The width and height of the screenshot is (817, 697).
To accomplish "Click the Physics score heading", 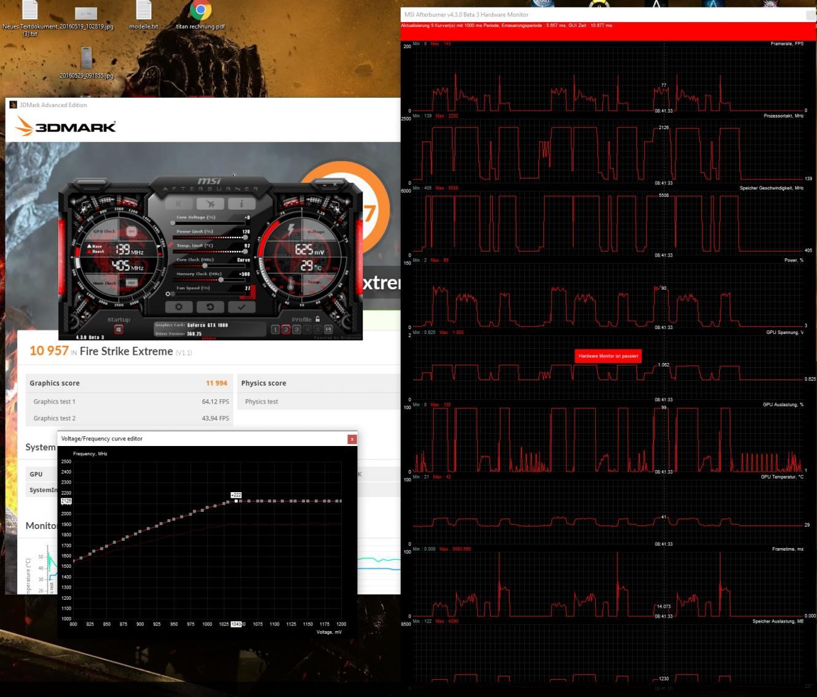I will click(x=264, y=383).
